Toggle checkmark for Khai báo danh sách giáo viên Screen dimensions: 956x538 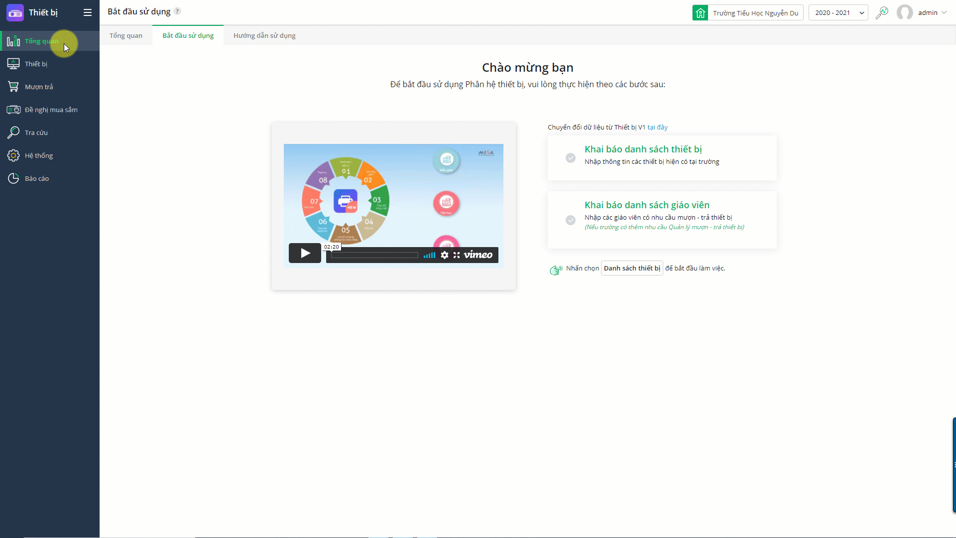(571, 220)
